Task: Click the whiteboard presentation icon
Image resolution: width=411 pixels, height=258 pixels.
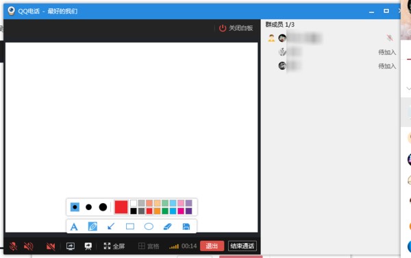Action: (x=88, y=246)
